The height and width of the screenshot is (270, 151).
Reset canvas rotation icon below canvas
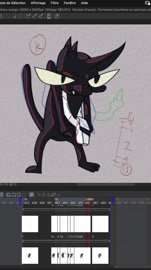point(11,184)
